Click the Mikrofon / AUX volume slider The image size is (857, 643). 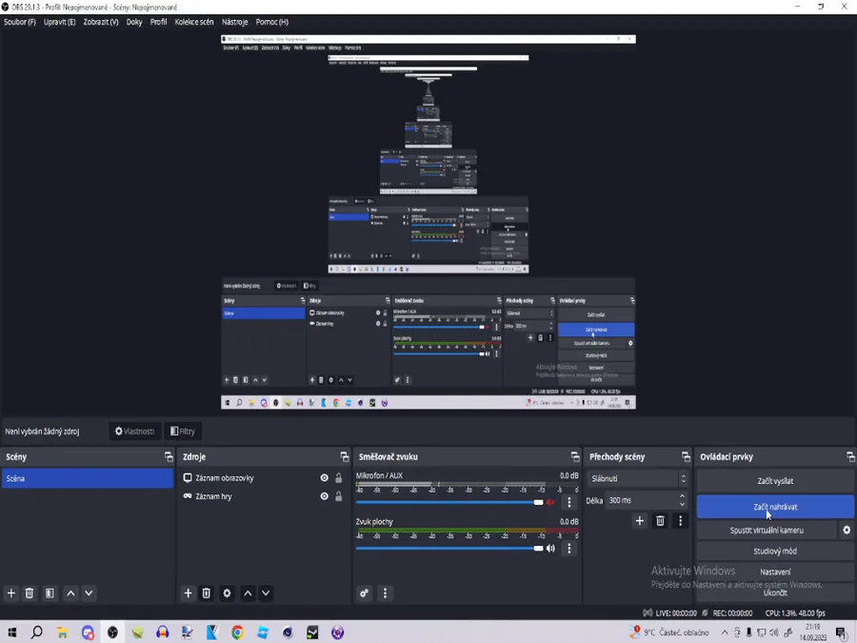(449, 502)
